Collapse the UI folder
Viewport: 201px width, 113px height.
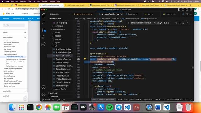[x=56, y=46]
